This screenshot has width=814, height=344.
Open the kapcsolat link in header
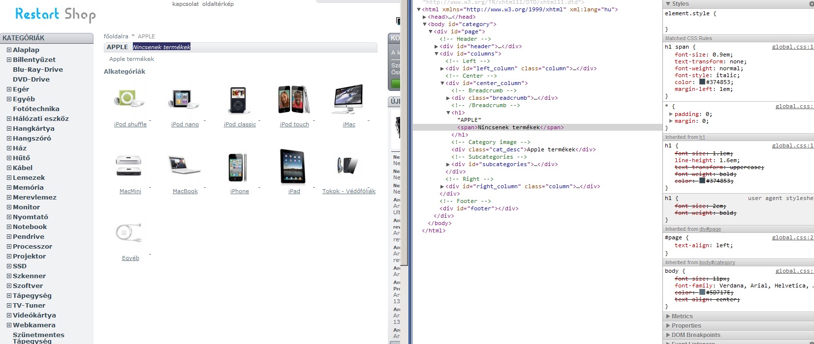coord(185,4)
